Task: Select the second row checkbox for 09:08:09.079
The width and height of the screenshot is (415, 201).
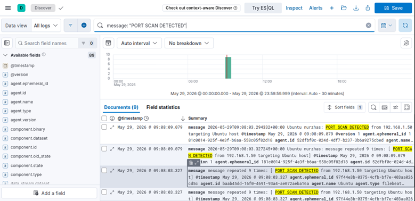Action: [x=104, y=149]
